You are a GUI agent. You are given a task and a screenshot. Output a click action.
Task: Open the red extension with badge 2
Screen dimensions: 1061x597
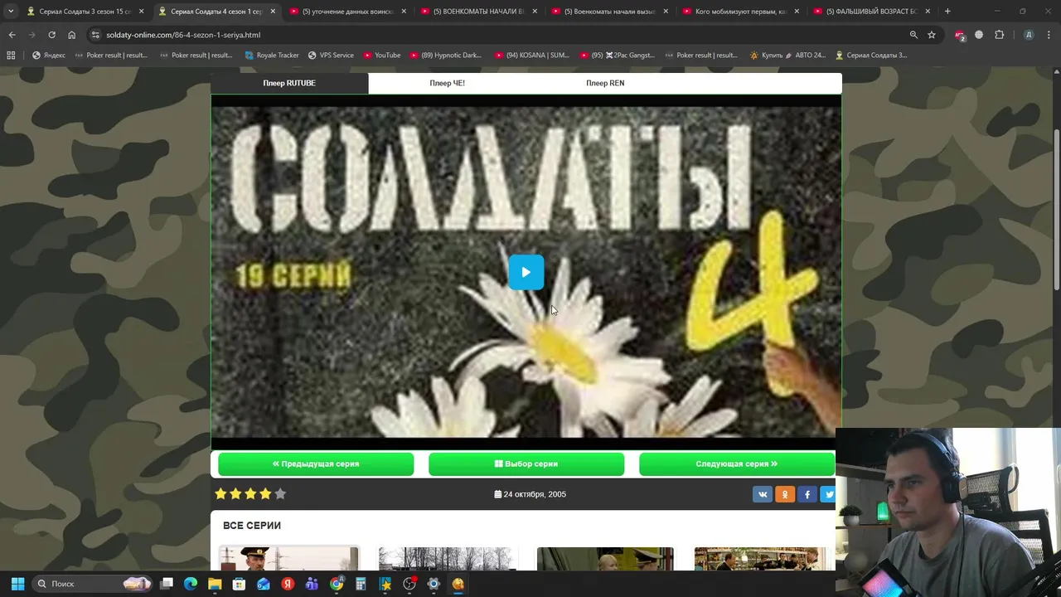(x=960, y=35)
